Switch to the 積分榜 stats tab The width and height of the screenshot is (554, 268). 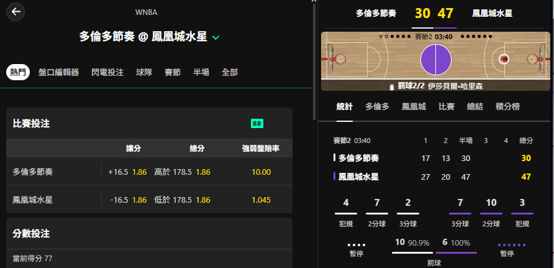[507, 106]
